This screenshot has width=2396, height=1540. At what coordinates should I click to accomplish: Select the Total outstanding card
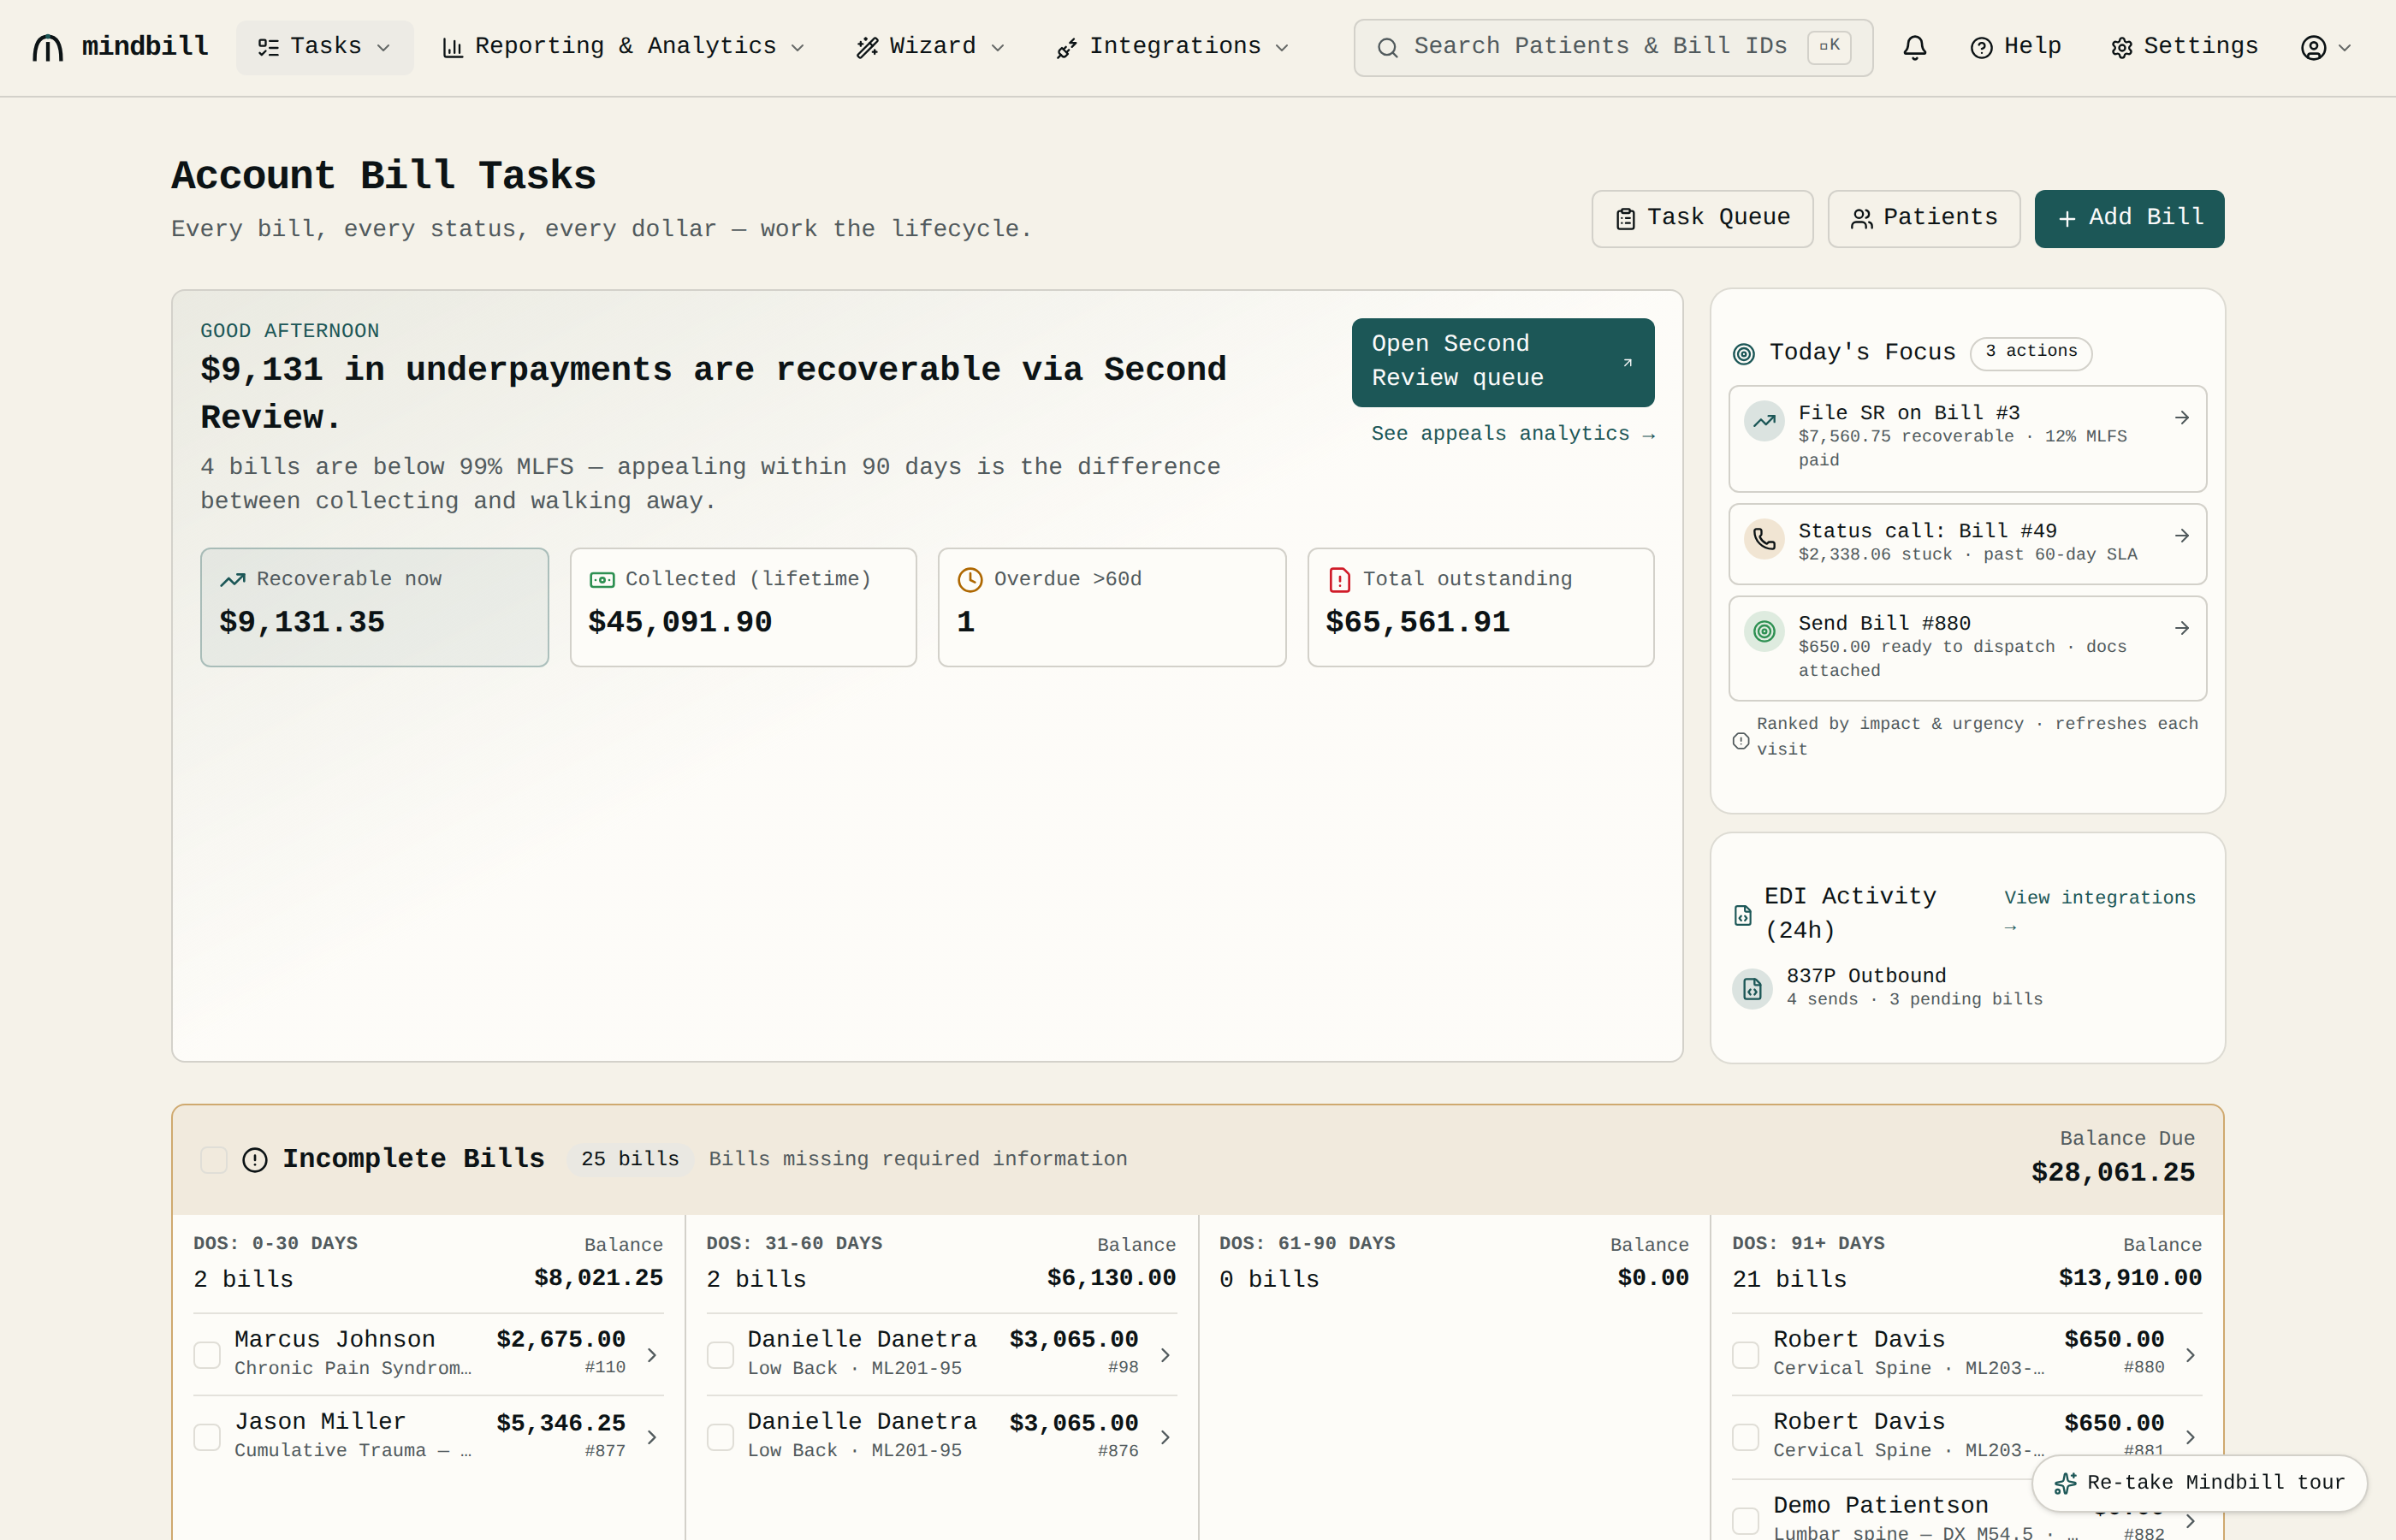pyautogui.click(x=1480, y=607)
